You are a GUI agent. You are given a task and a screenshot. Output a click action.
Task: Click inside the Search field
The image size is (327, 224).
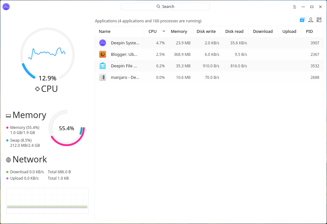(x=165, y=6)
